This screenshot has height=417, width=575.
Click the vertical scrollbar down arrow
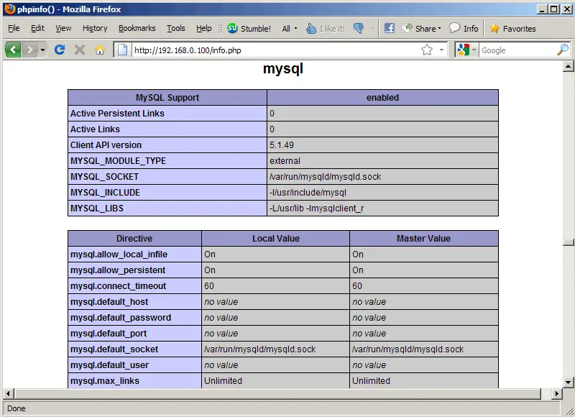(569, 381)
